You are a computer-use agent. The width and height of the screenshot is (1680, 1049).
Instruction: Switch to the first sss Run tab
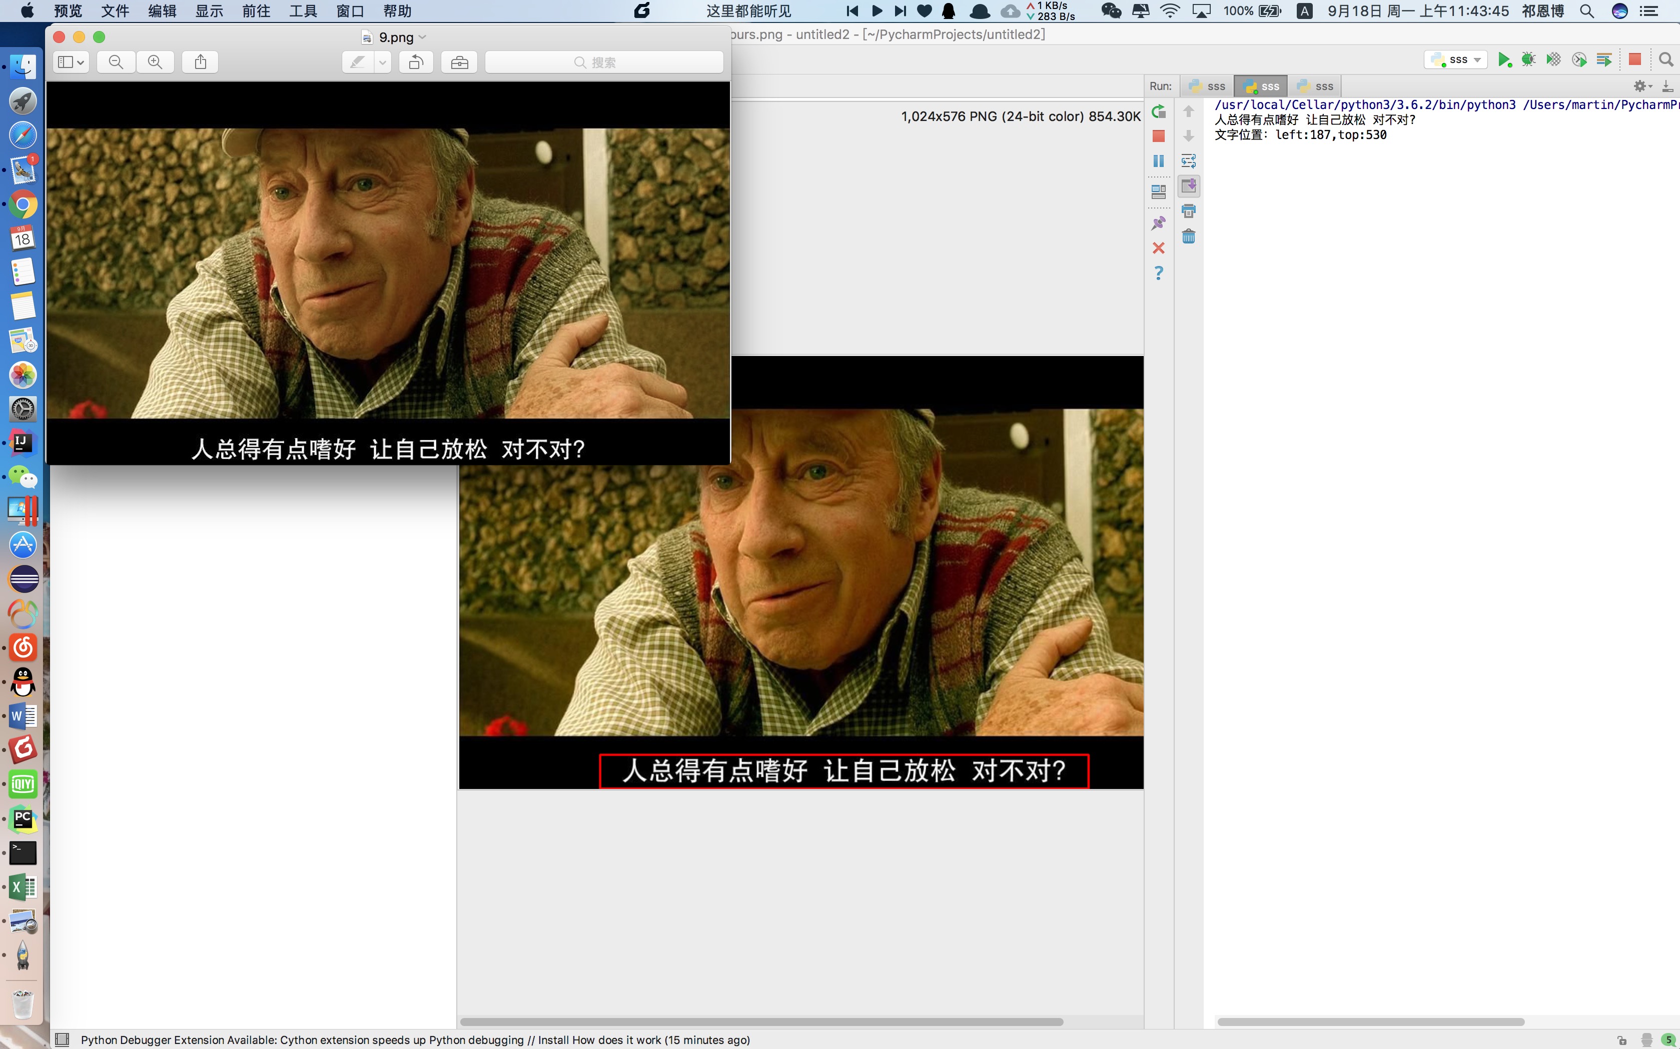[x=1207, y=86]
